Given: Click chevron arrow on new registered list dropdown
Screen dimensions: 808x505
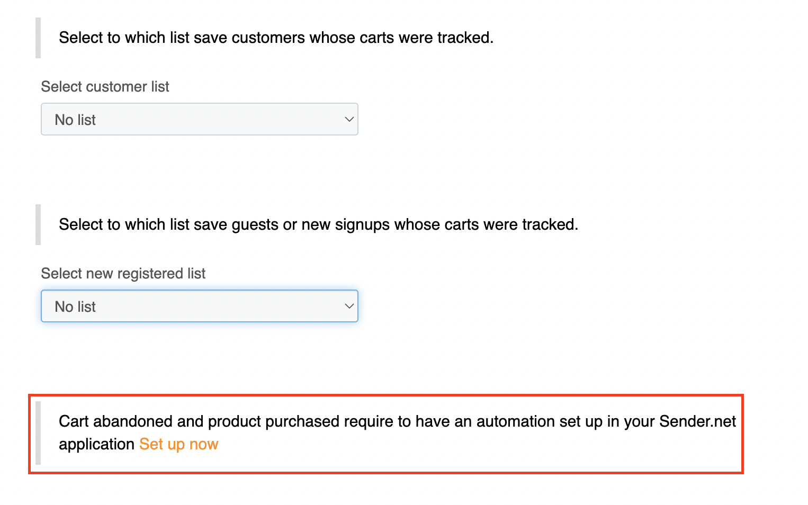Looking at the screenshot, I should coord(348,306).
